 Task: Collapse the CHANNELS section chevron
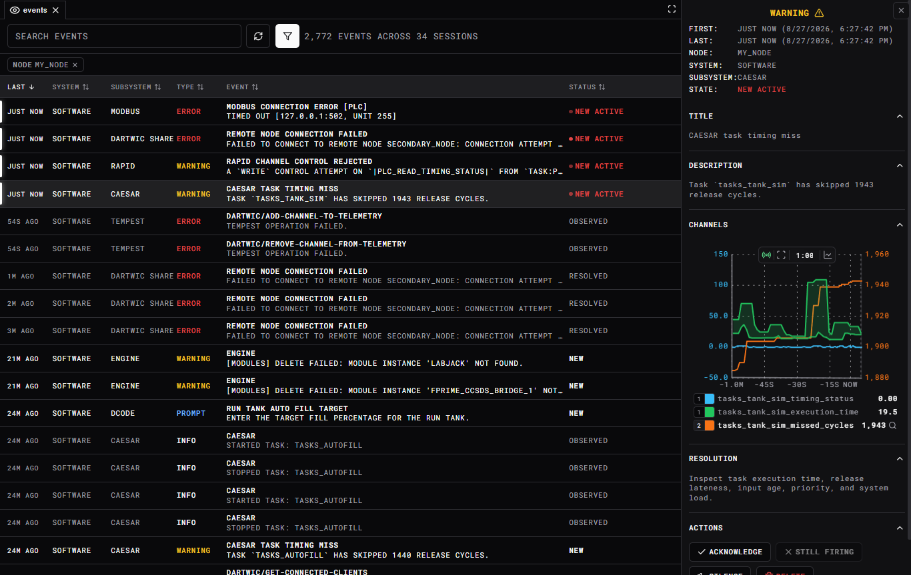click(x=900, y=225)
